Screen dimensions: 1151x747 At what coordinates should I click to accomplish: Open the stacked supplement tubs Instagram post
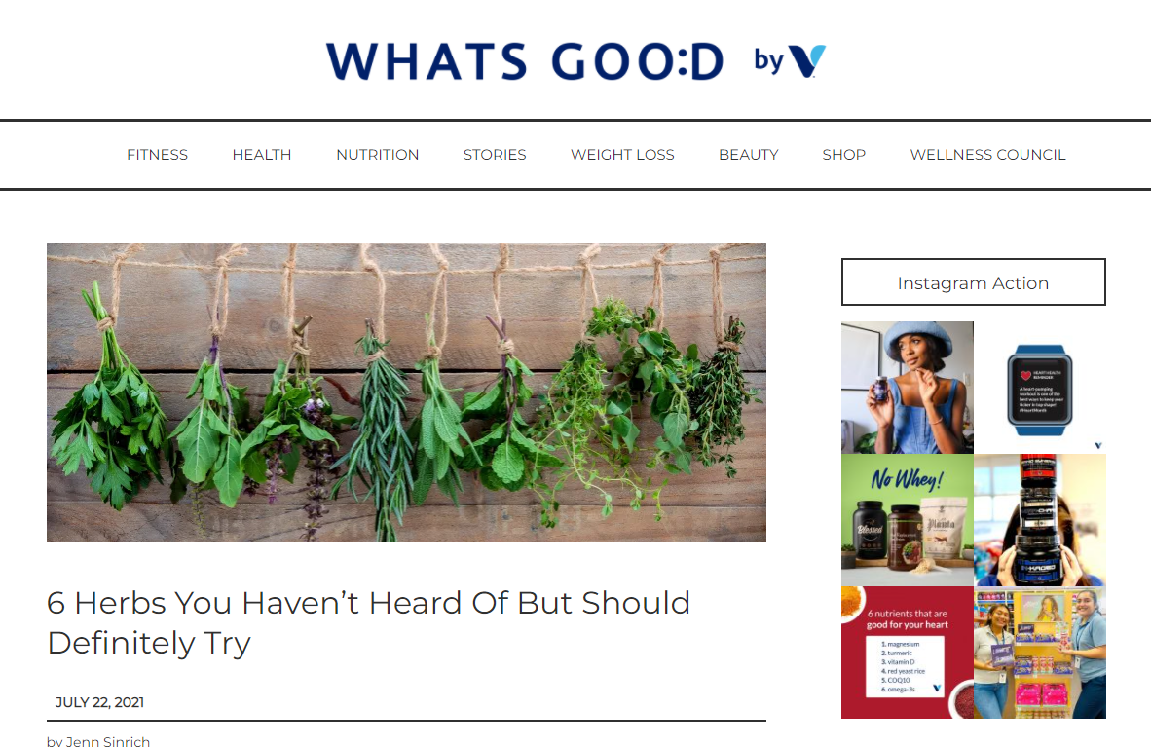(1040, 520)
